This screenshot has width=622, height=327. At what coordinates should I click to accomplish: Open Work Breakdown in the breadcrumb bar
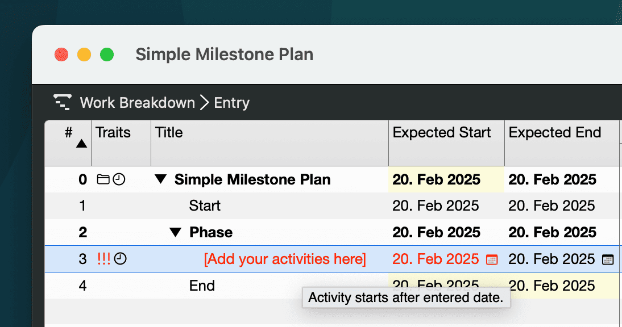pyautogui.click(x=138, y=102)
